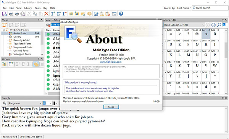Click the web globe export icon
Screen dimensions: 229x139
[23, 14]
